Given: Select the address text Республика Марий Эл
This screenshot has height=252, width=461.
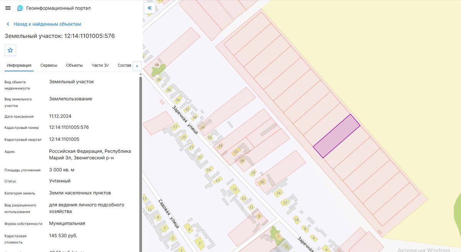Looking at the screenshot, I should click(x=91, y=155).
